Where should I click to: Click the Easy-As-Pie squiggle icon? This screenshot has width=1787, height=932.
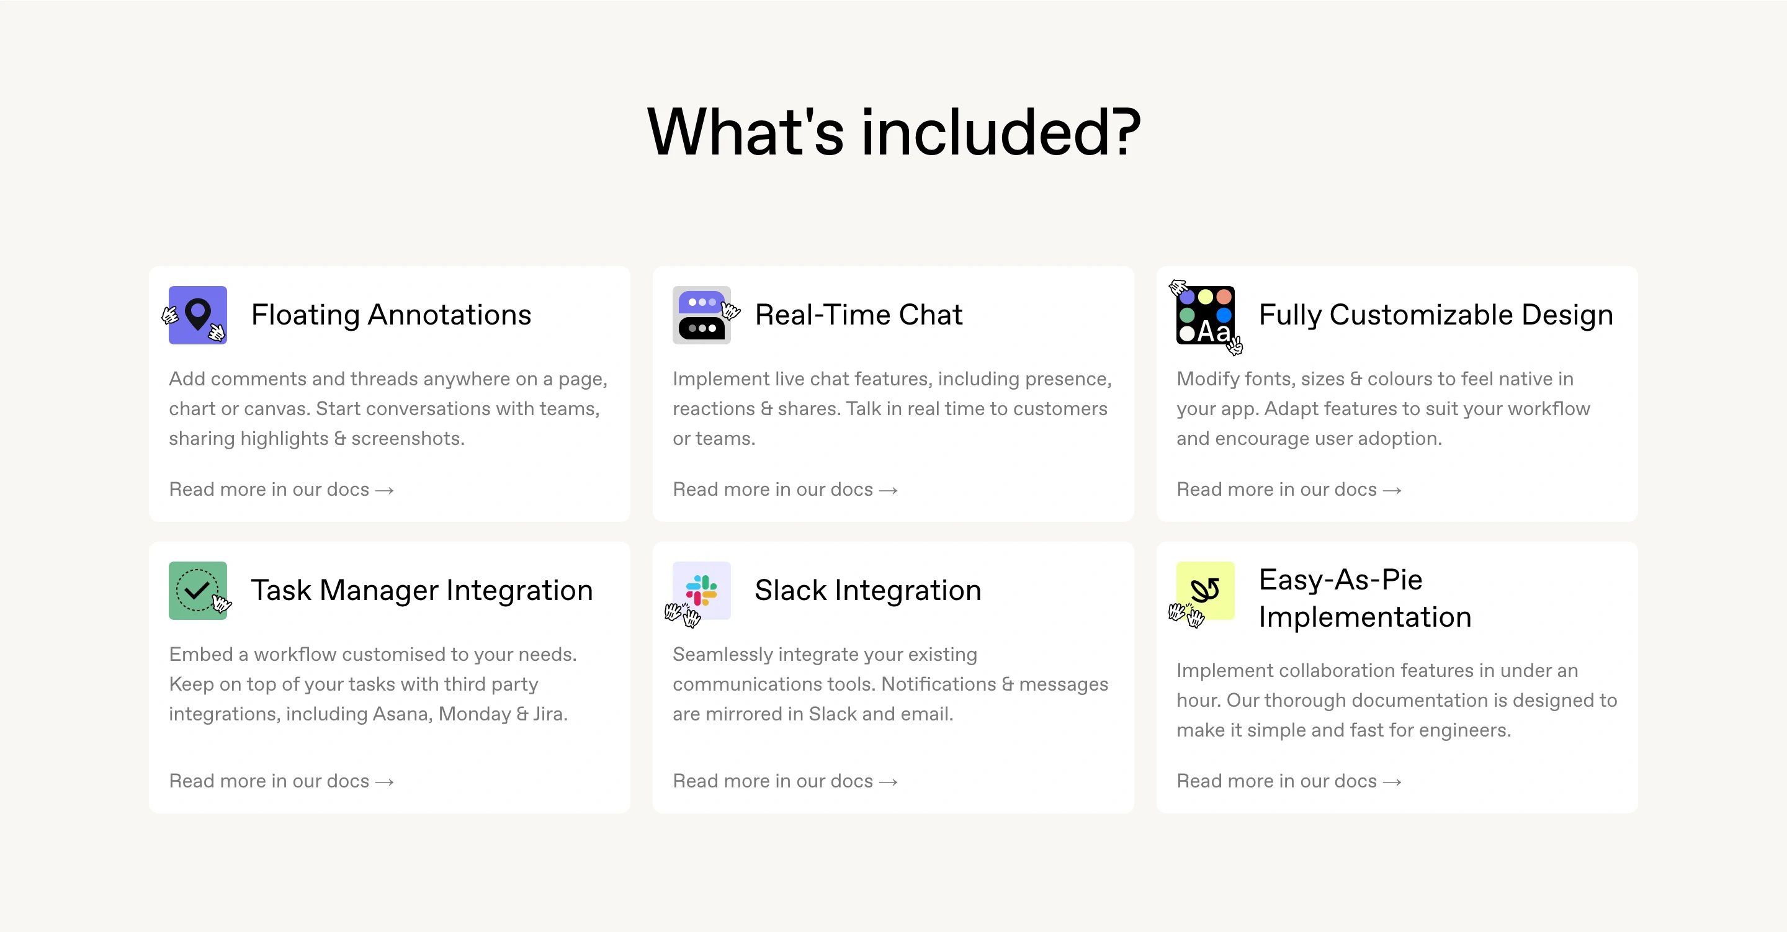(x=1205, y=590)
